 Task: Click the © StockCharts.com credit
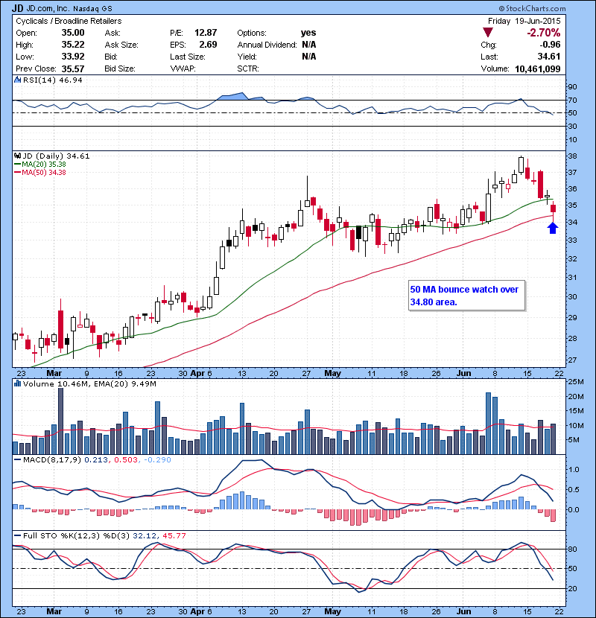[532, 8]
